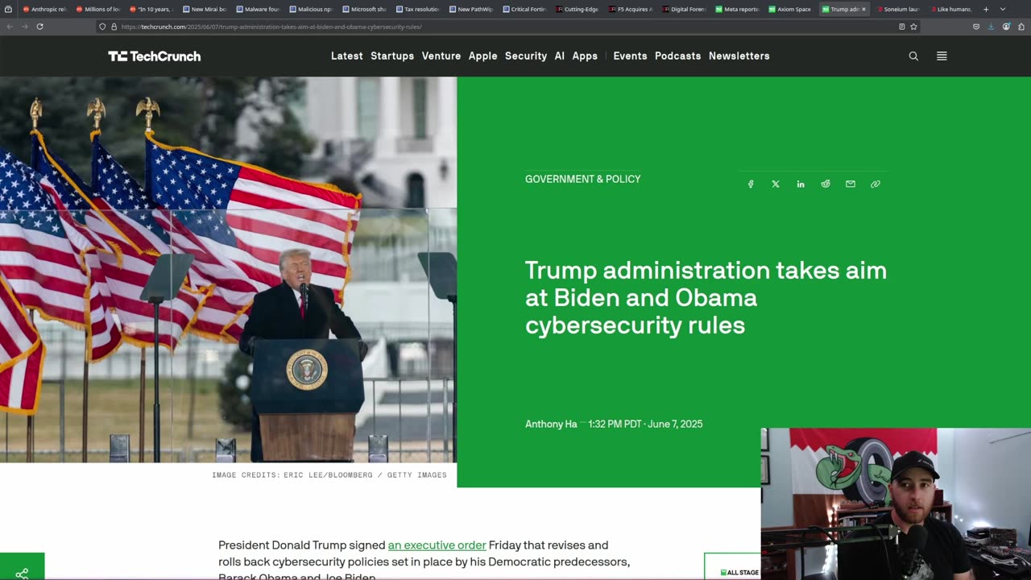
Task: Switch to the New Mirai tab
Action: 204,9
